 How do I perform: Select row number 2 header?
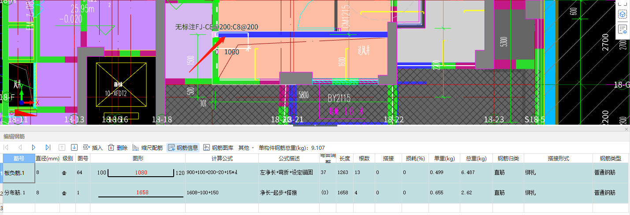coord(1,193)
